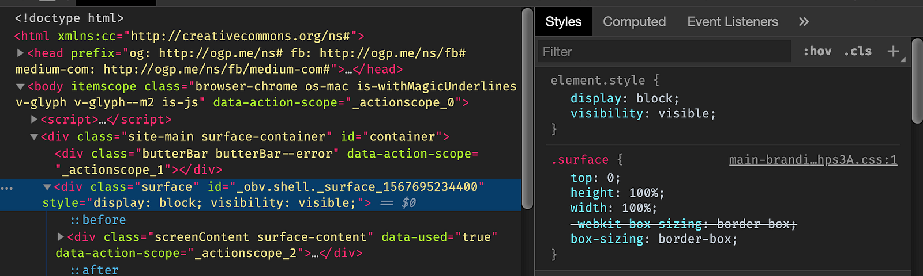The height and width of the screenshot is (276, 923).
Task: Click the .surface selector text
Action: click(580, 160)
